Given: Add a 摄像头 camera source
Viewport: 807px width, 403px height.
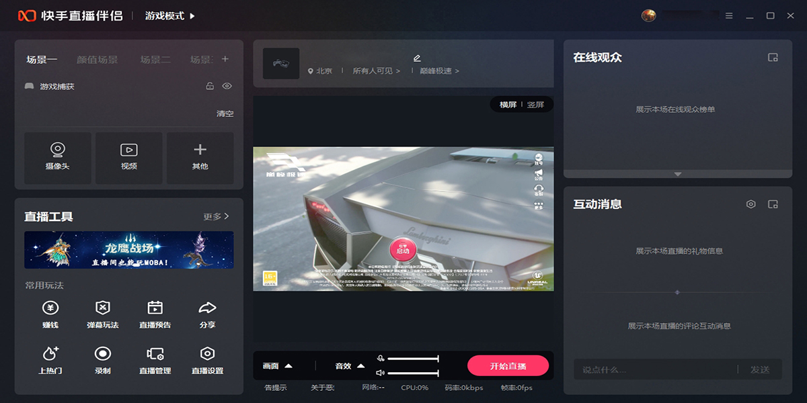Looking at the screenshot, I should pyautogui.click(x=58, y=158).
